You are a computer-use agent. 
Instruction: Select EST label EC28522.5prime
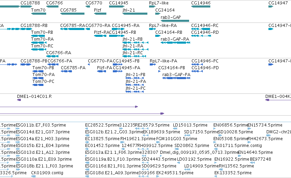coord(102,125)
